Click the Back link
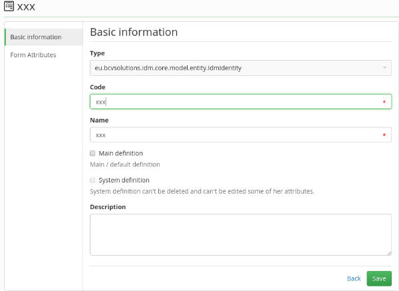399x291 pixels. pyautogui.click(x=354, y=278)
